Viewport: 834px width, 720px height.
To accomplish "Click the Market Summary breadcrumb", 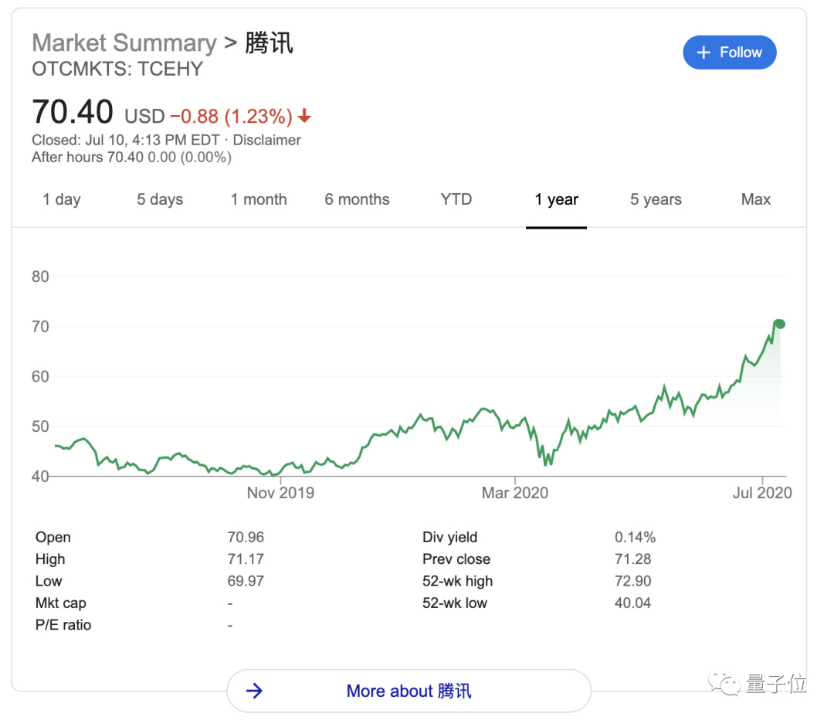I will [x=124, y=42].
